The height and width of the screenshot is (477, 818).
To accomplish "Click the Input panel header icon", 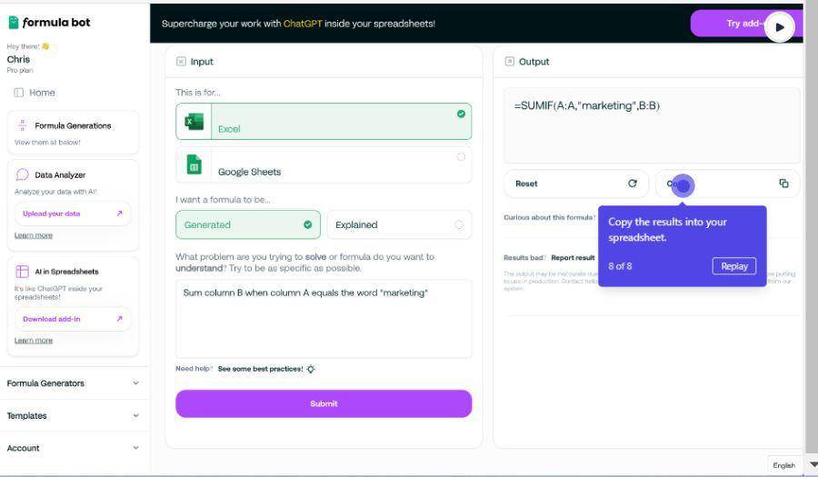I will [x=181, y=62].
